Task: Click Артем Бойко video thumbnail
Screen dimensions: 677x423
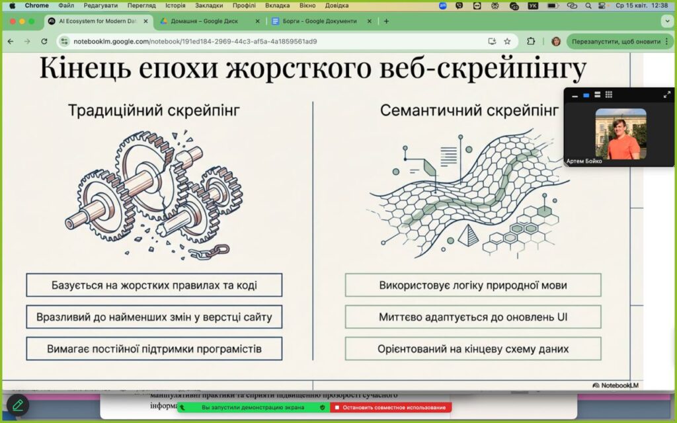Action: 620,134
